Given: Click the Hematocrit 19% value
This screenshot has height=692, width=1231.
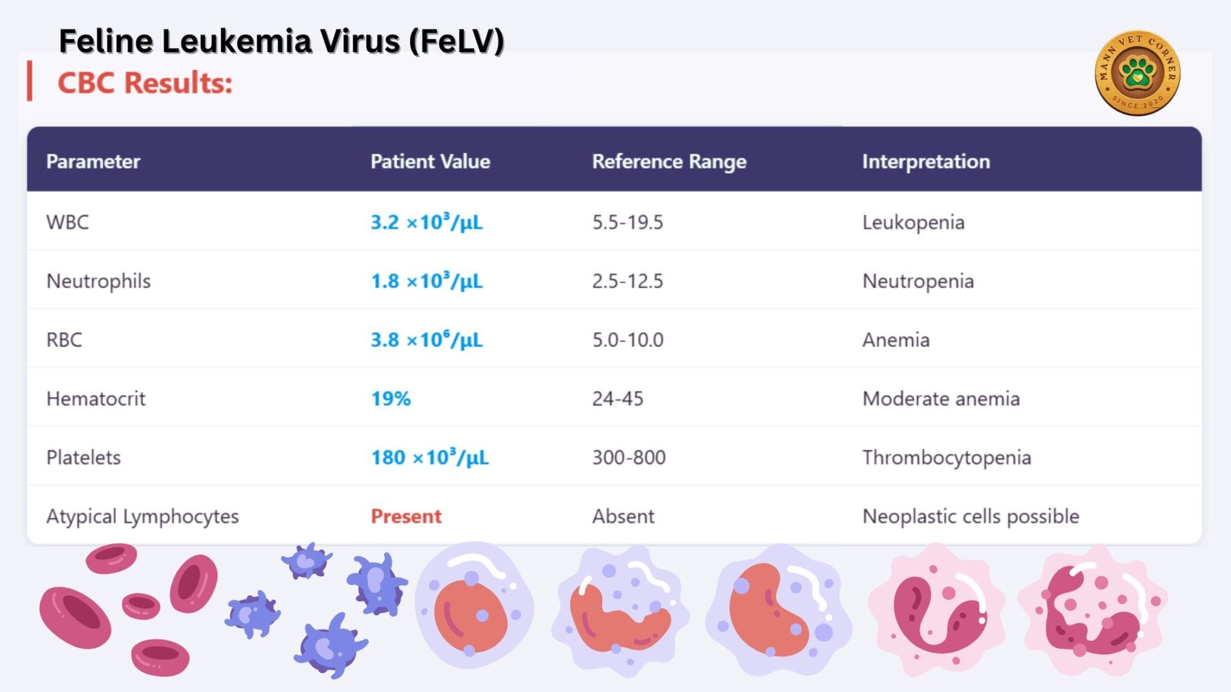Looking at the screenshot, I should coord(391,398).
